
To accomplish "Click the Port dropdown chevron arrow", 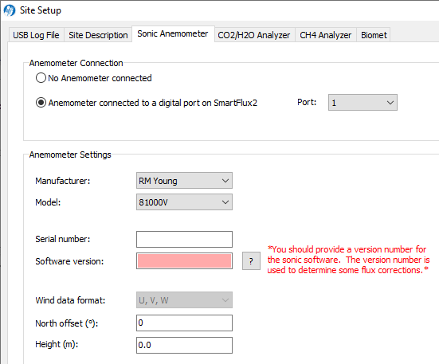I will tap(390, 103).
